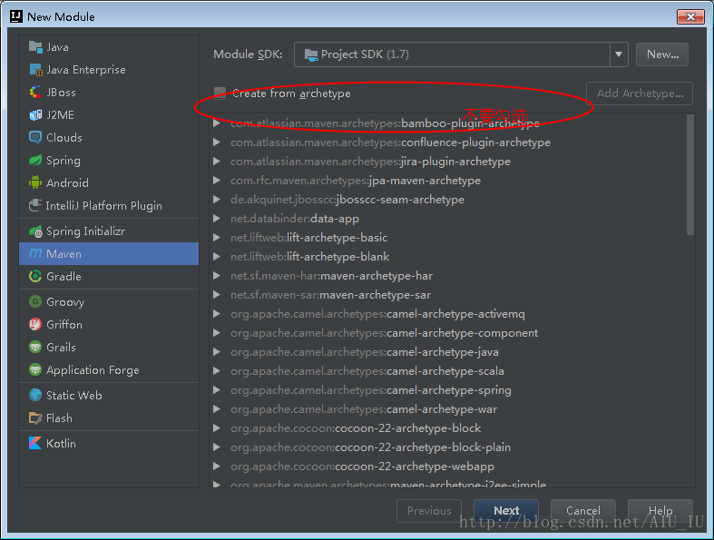Viewport: 714px width, 540px height.
Task: Choose the Clouds icon
Action: 35,137
